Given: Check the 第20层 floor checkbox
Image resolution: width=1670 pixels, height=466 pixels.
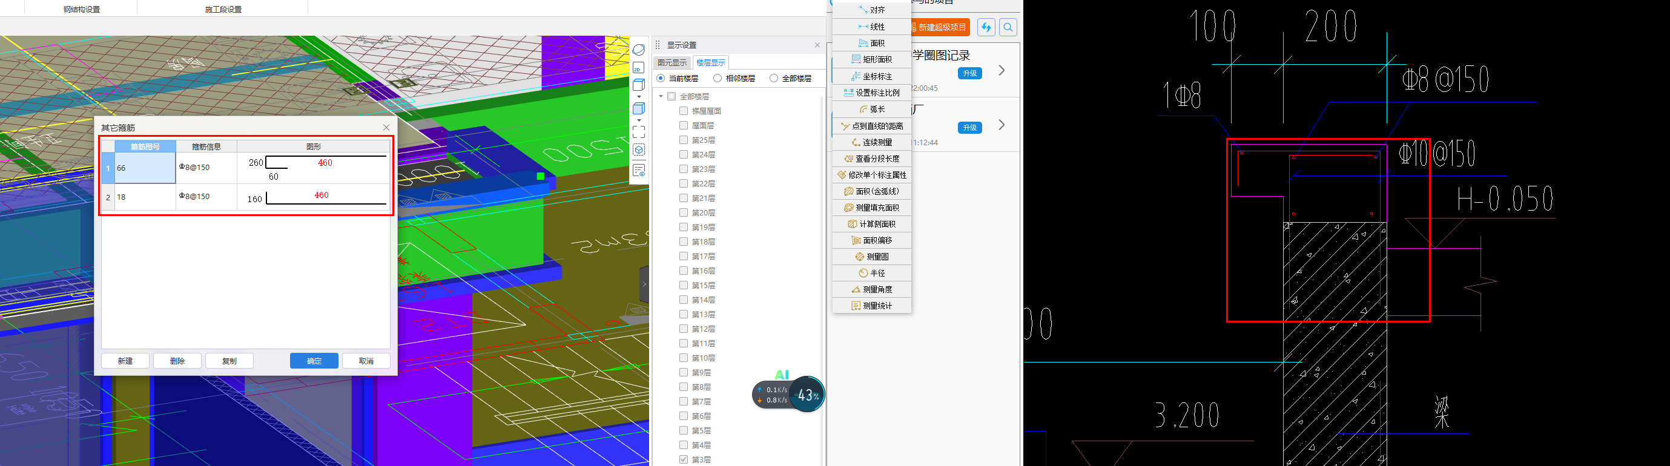Looking at the screenshot, I should [x=683, y=212].
